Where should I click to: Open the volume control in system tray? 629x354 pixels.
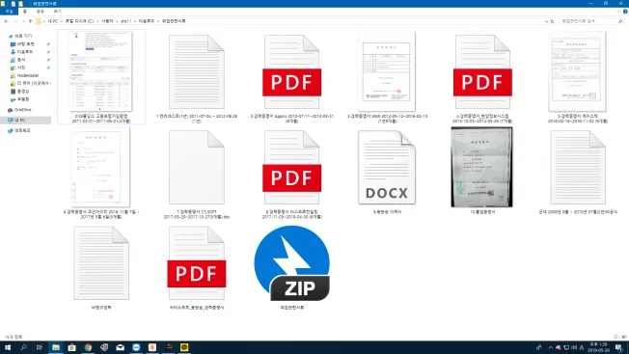pos(574,347)
